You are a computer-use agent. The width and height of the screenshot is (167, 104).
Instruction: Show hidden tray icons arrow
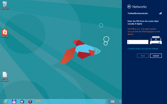coord(117,102)
